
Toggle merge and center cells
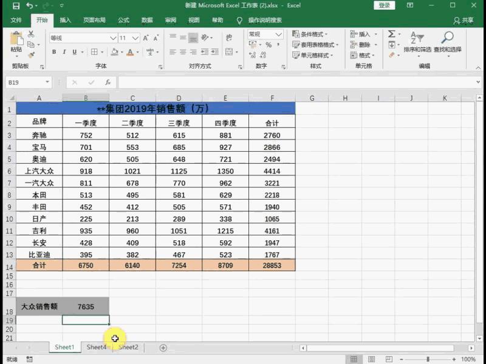tap(228, 52)
